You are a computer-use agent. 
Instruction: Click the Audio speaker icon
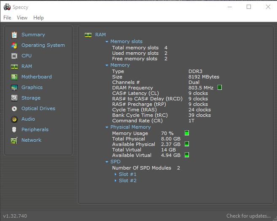click(x=14, y=119)
